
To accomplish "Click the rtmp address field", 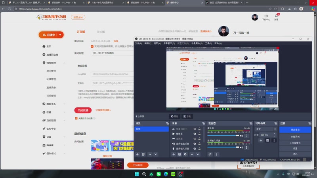I will (x=112, y=74).
